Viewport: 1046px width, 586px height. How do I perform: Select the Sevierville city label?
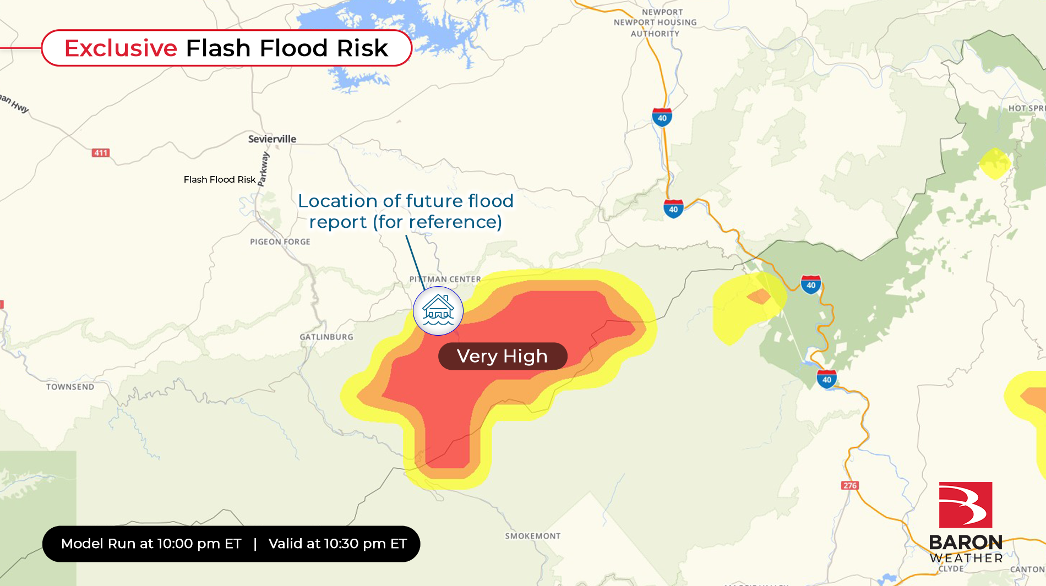point(272,139)
